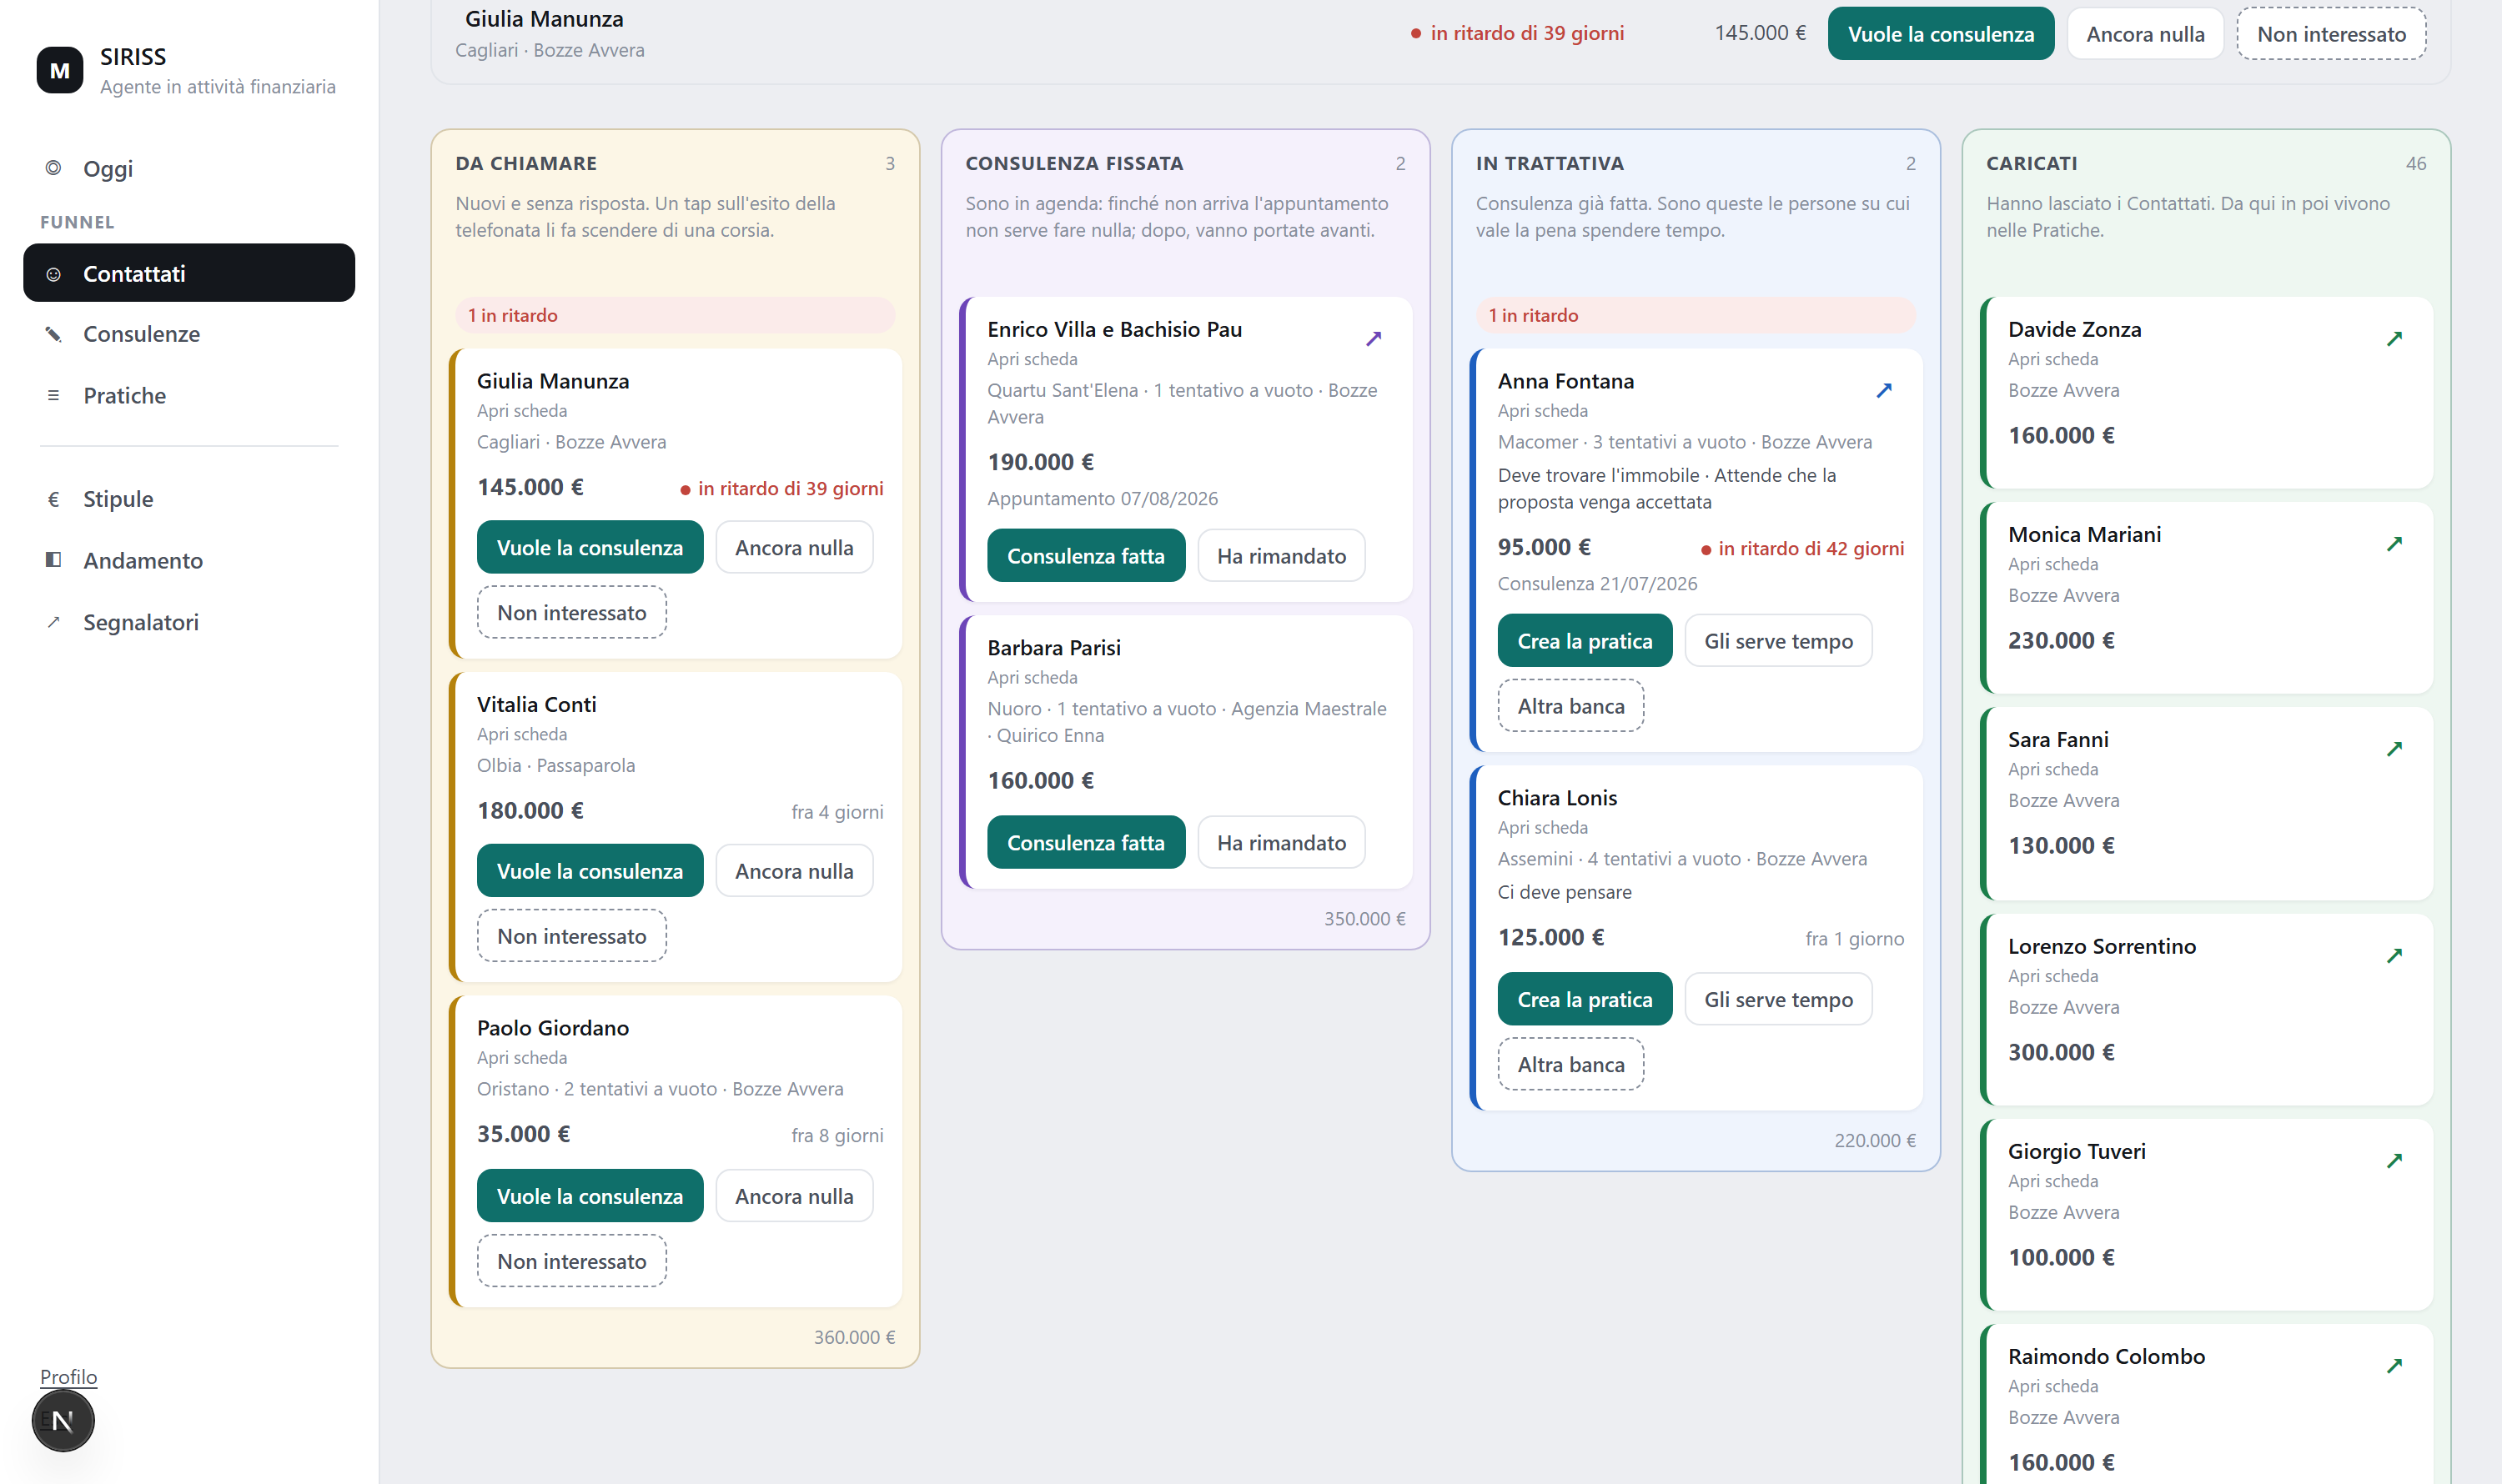Click Giulia Manunza name in top banner

click(x=545, y=19)
